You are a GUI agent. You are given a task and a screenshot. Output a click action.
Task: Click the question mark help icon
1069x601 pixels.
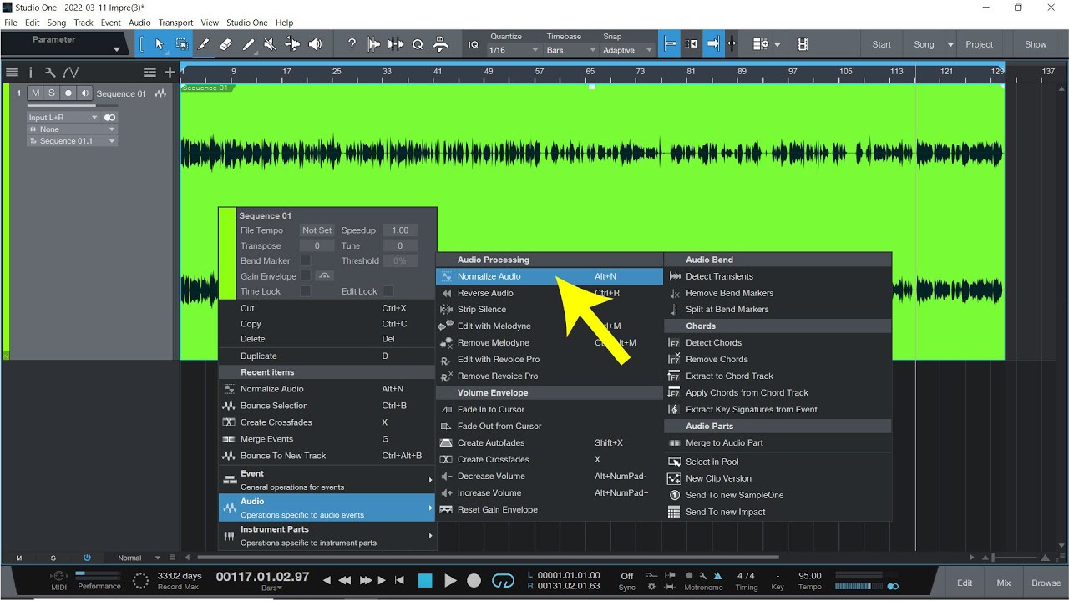pos(352,44)
